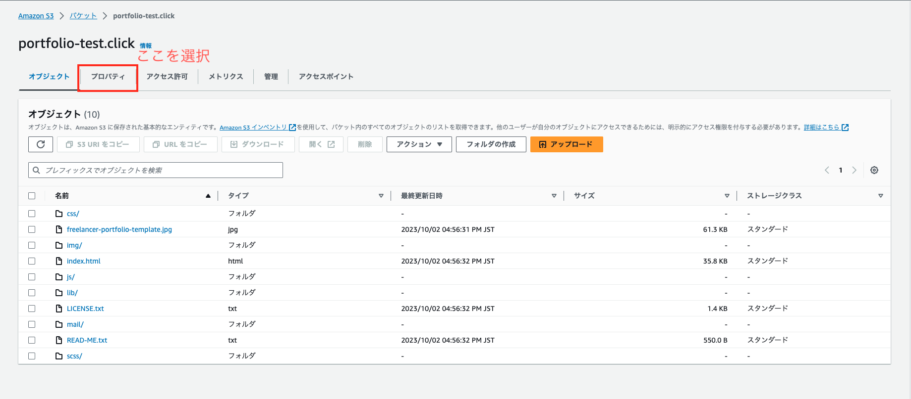Click the search magnifier icon
911x399 pixels.
coord(36,170)
